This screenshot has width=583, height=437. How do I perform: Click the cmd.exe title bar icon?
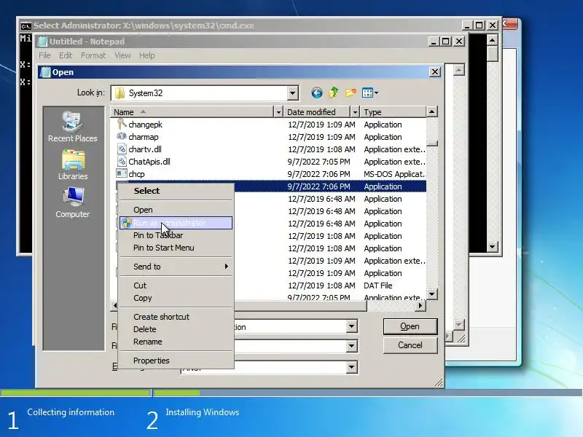coord(26,26)
